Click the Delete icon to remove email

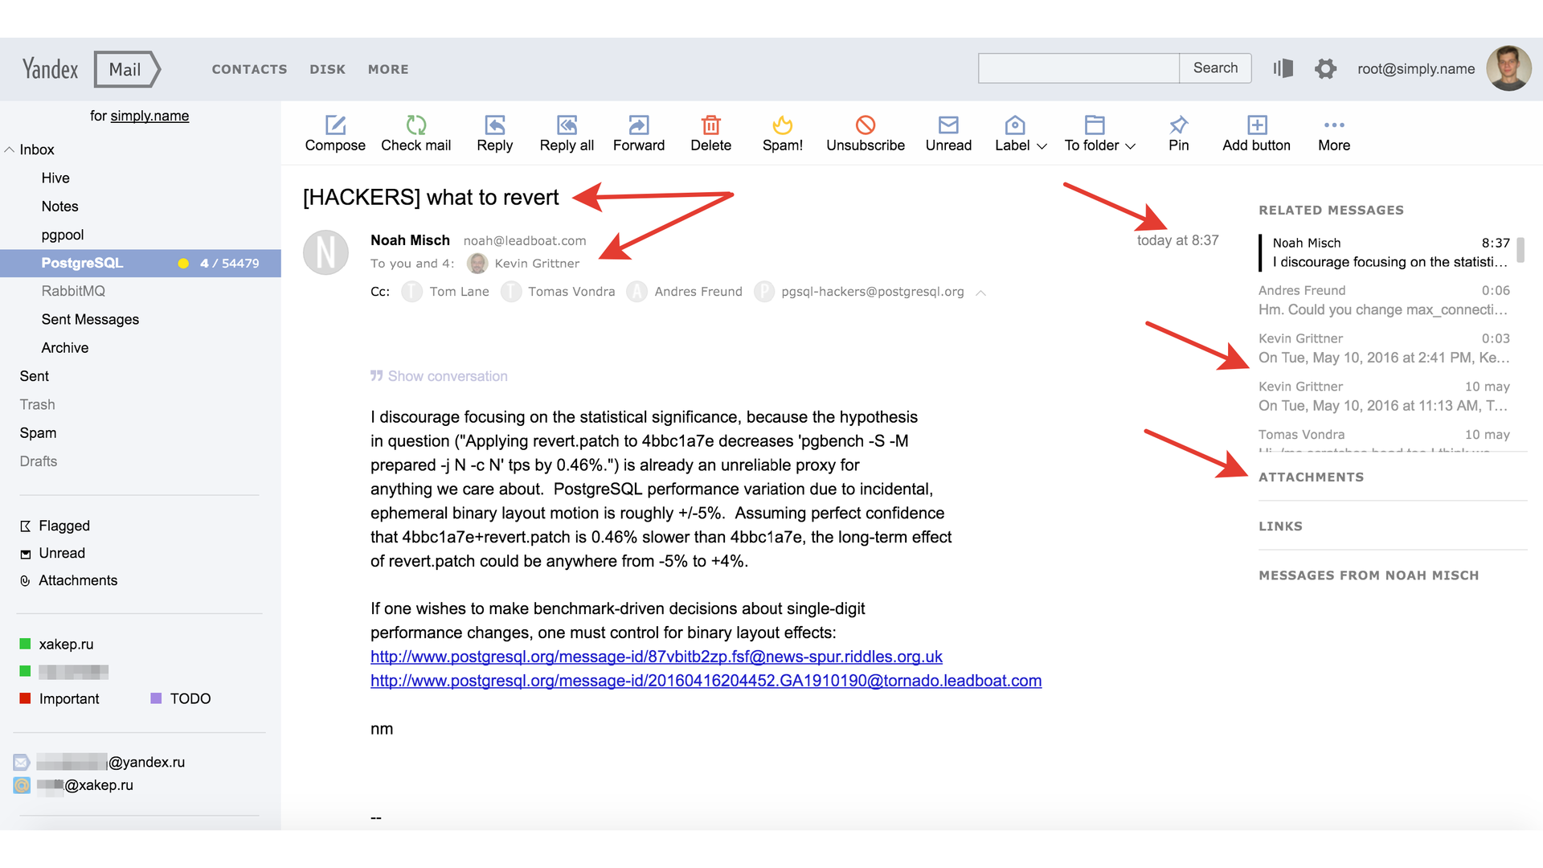712,125
